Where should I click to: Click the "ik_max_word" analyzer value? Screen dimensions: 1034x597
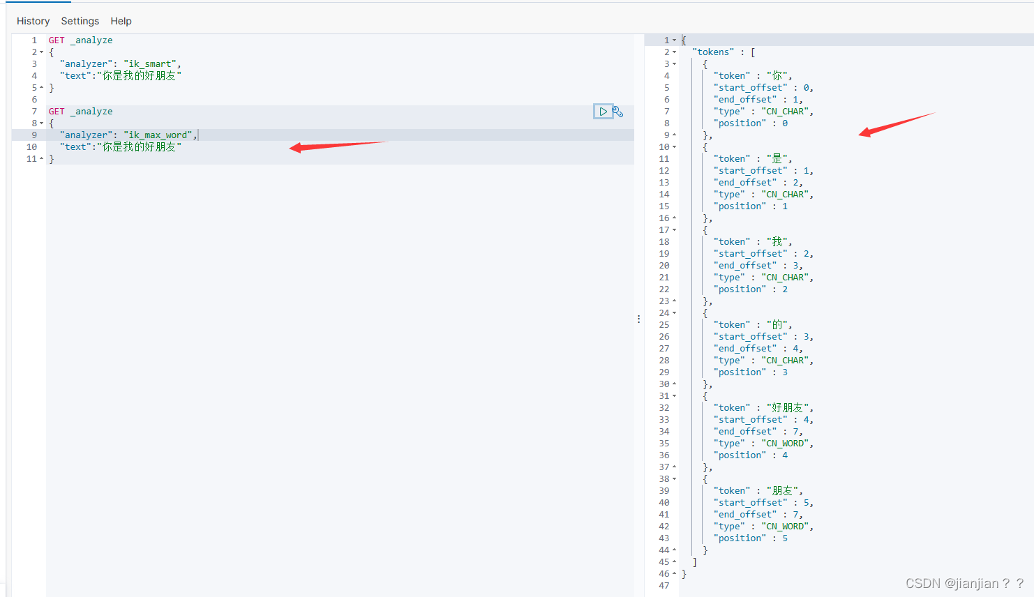coord(158,135)
